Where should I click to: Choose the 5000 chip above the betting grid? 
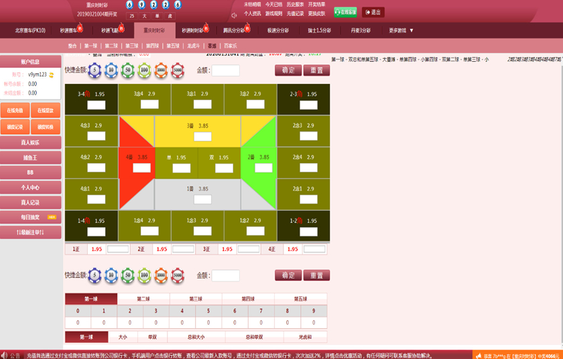[178, 70]
